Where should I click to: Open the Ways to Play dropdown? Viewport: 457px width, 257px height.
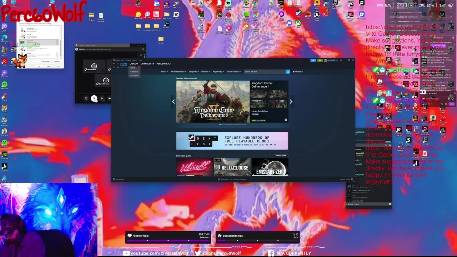tap(218, 72)
